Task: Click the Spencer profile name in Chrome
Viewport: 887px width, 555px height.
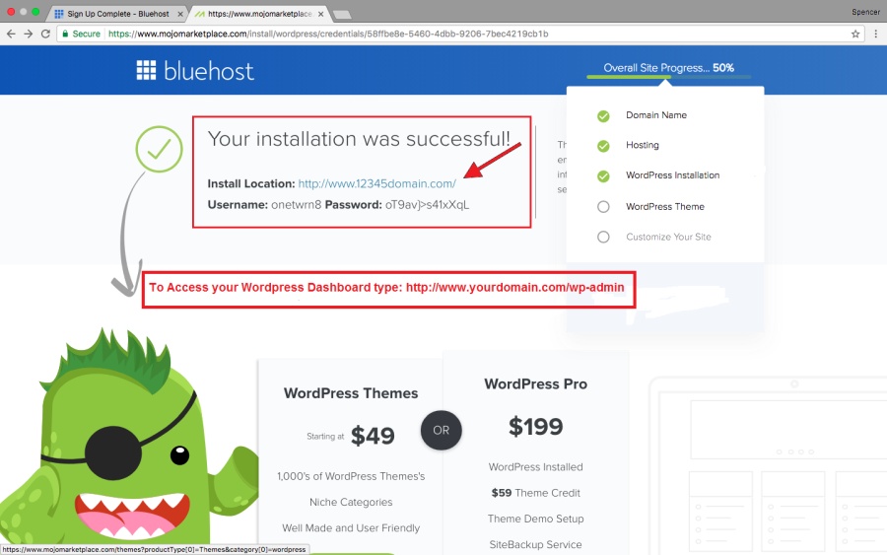Action: coord(865,12)
